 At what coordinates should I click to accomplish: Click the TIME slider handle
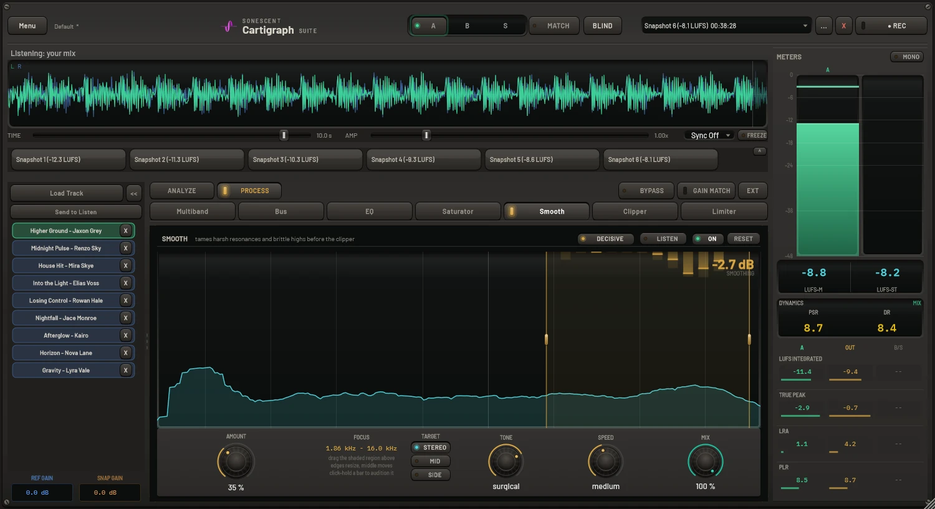(x=284, y=135)
